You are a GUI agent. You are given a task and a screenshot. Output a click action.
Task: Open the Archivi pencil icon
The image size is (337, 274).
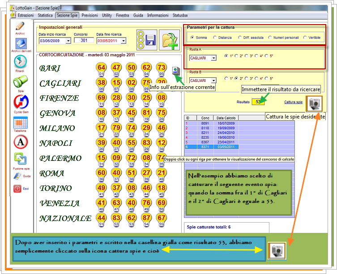click(x=20, y=26)
